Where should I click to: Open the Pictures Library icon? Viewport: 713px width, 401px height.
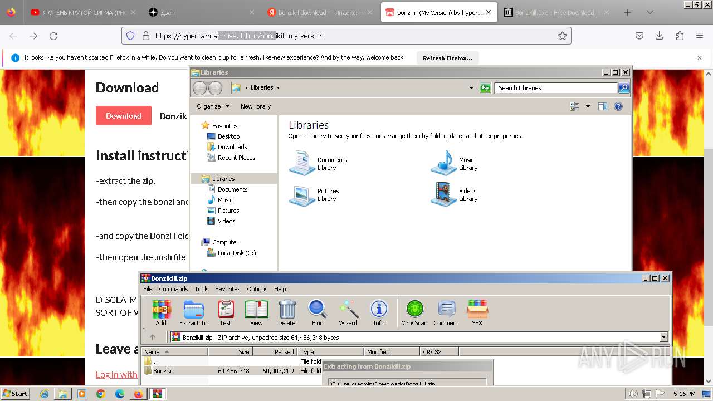pos(302,194)
